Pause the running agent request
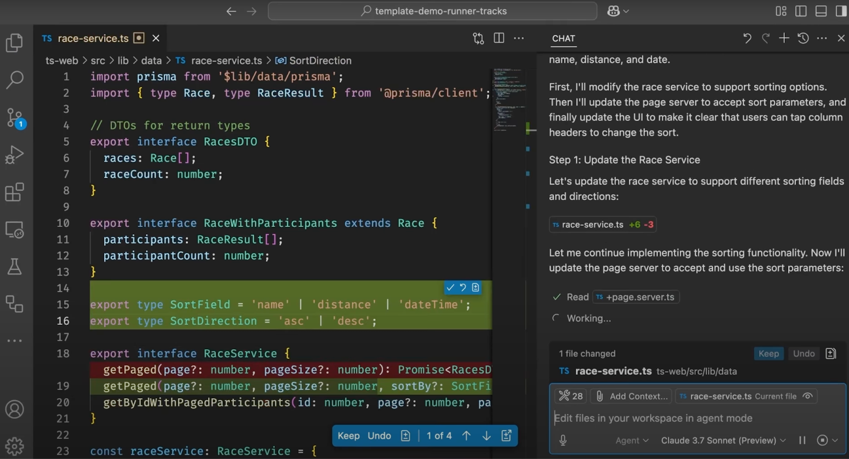Image resolution: width=849 pixels, height=459 pixels. point(802,440)
